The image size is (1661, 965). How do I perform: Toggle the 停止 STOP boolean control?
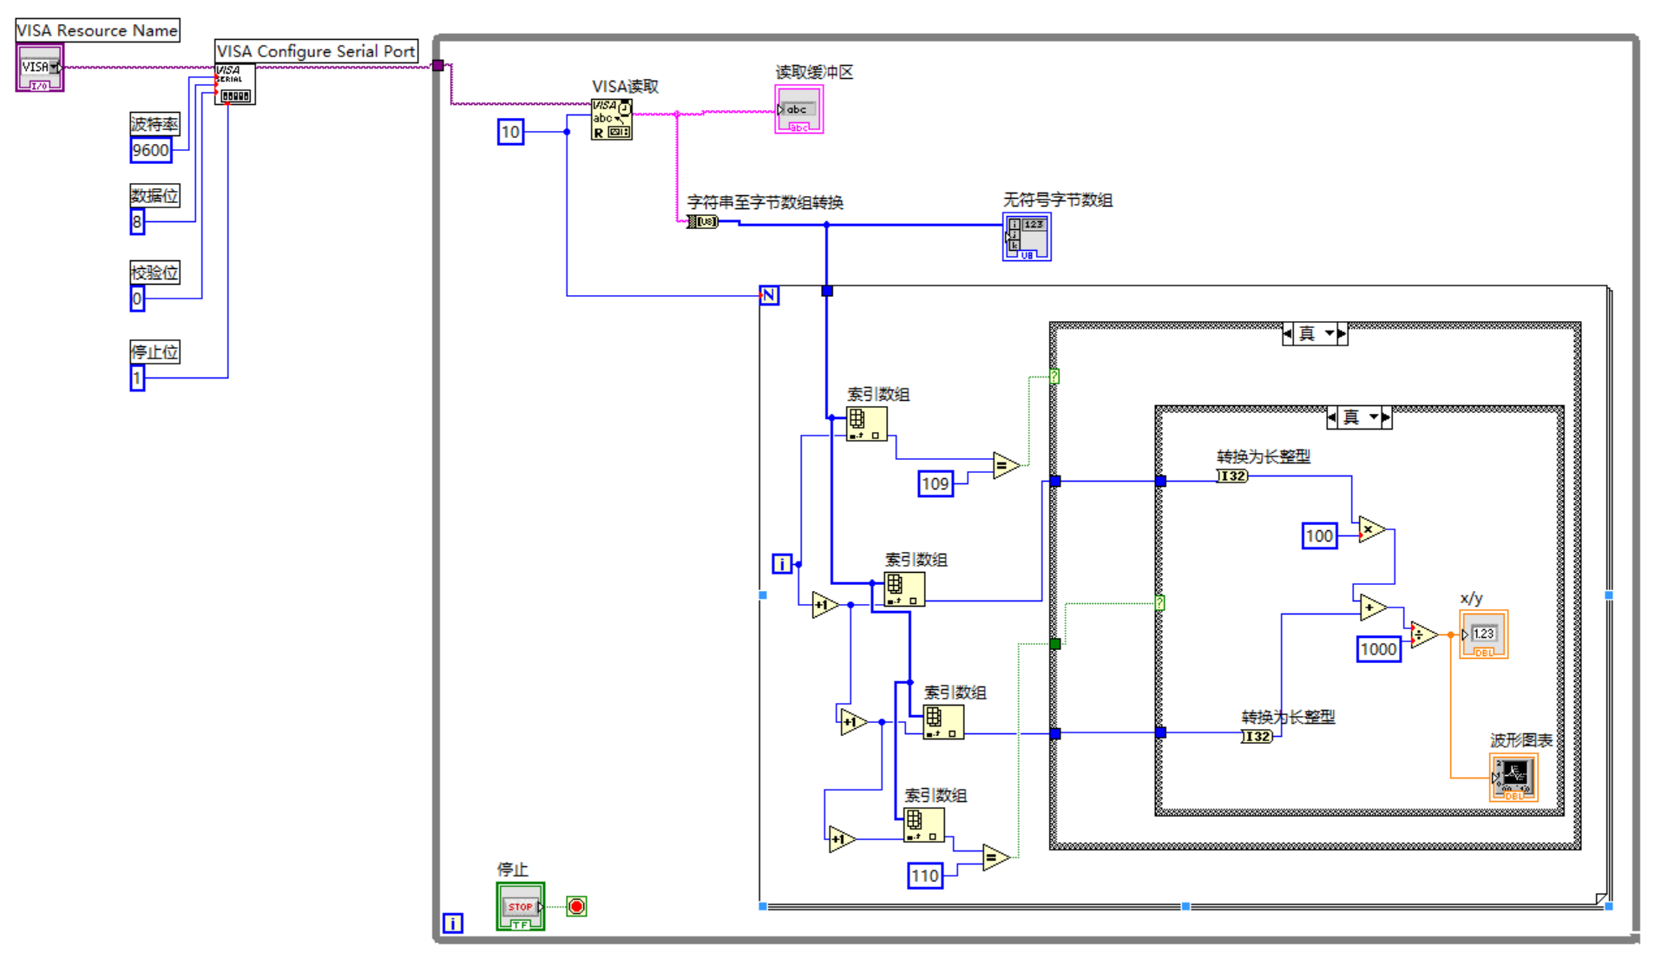(521, 907)
